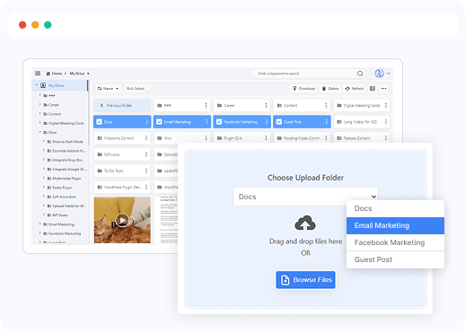Open options for Misc folder card

206,138
